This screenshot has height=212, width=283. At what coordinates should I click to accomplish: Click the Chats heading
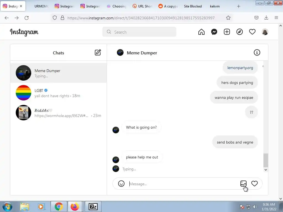point(59,53)
